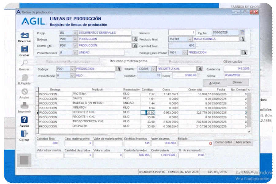Click the table vertical scrollbar up arrow
Image resolution: width=276 pixels, height=184 pixels.
(x=249, y=90)
